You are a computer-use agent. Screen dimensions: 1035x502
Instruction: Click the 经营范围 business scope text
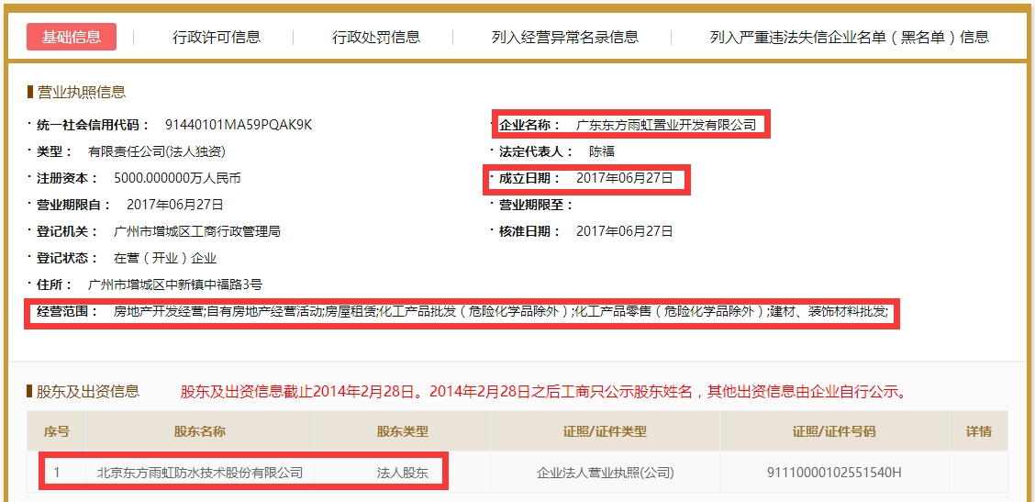pos(500,312)
